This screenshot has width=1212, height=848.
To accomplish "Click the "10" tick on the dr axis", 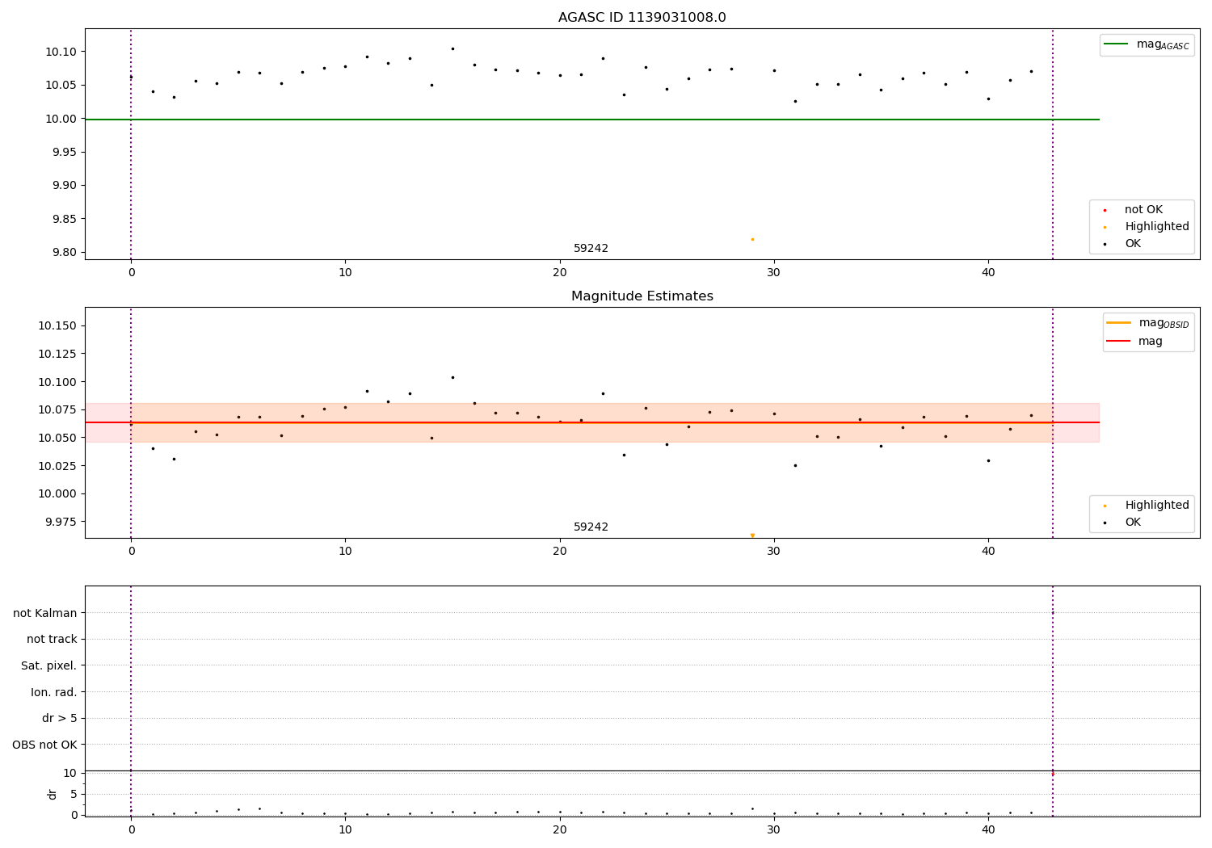I will point(70,774).
